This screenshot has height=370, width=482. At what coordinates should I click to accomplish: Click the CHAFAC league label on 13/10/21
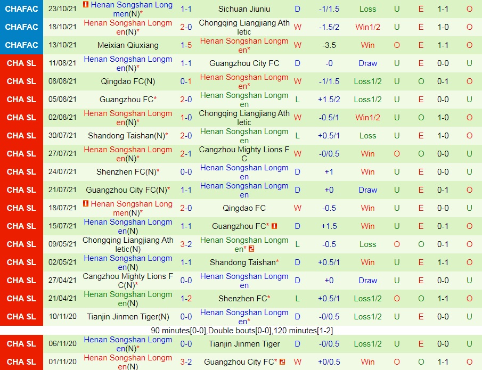coord(21,45)
